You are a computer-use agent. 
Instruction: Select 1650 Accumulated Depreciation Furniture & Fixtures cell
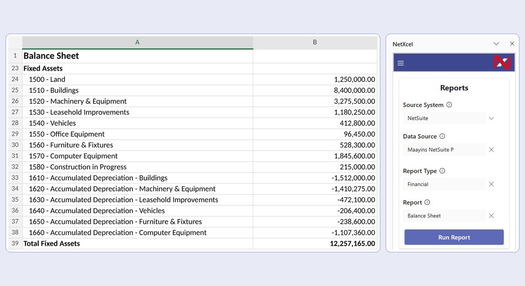coord(138,221)
